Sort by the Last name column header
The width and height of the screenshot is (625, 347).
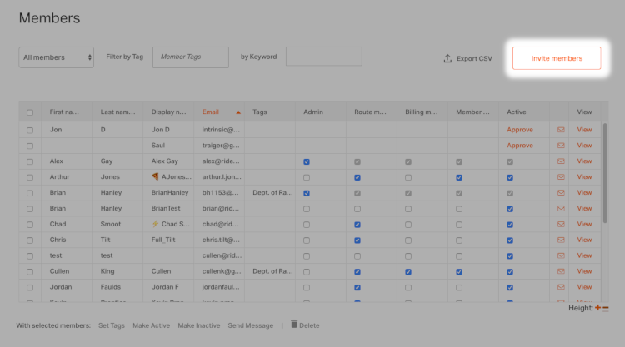(117, 112)
